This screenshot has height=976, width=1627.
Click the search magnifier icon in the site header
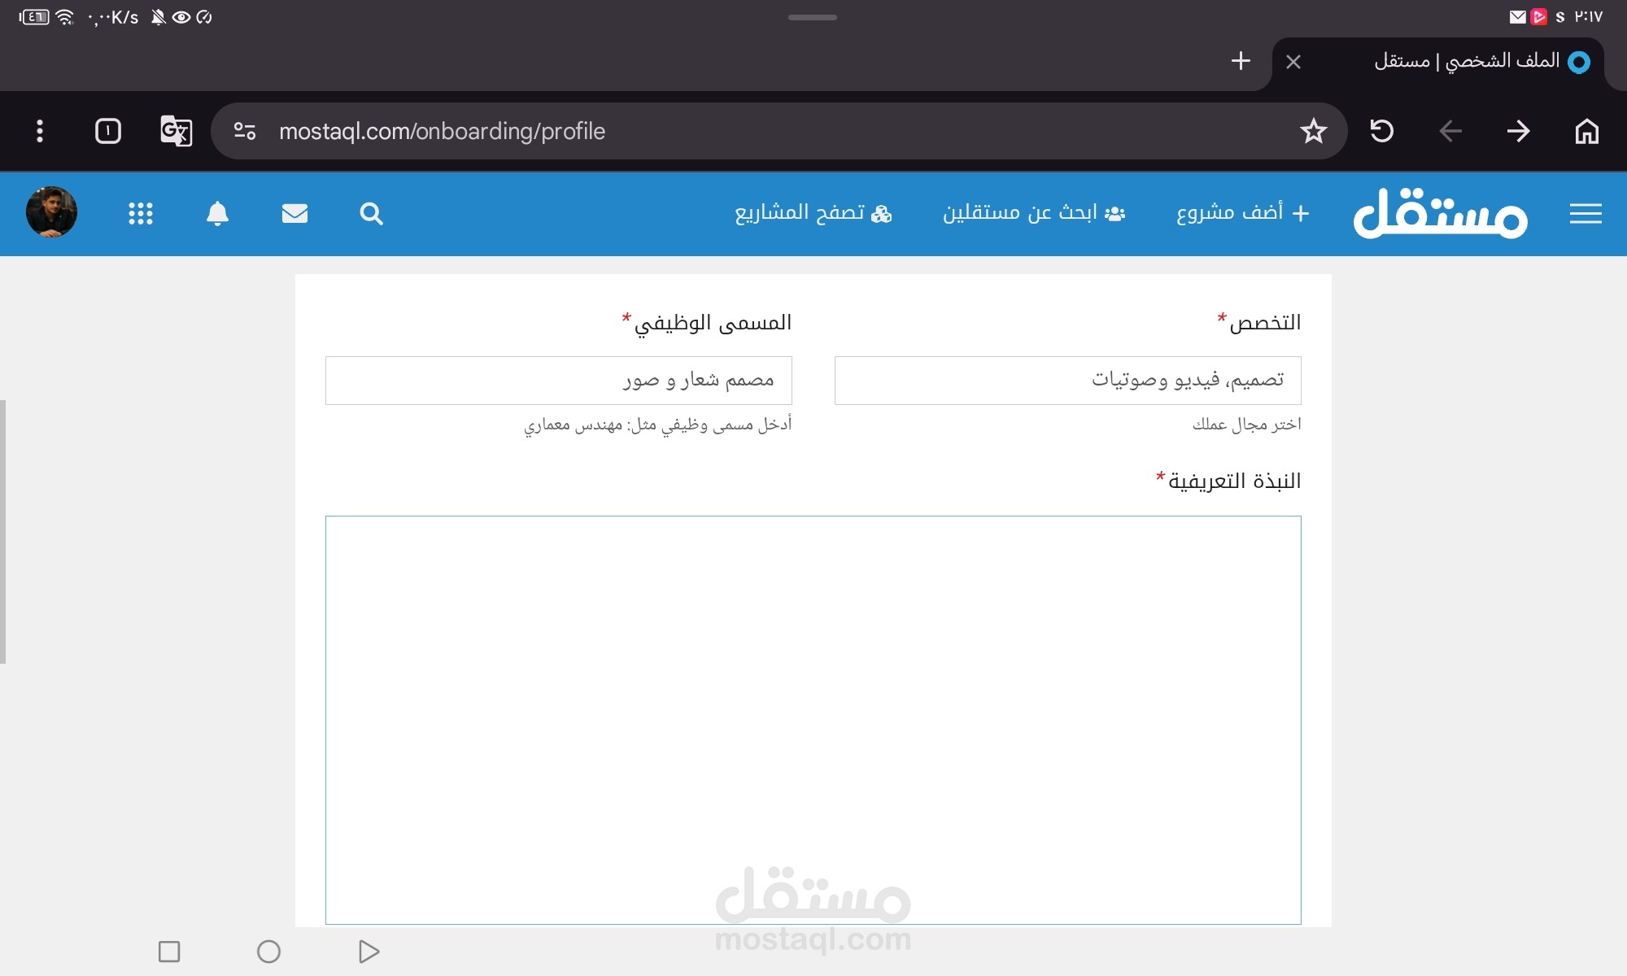point(371,213)
